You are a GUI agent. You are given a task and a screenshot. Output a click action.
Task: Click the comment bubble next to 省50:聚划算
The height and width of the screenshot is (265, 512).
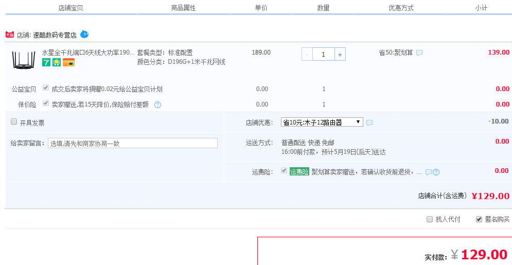(x=419, y=52)
